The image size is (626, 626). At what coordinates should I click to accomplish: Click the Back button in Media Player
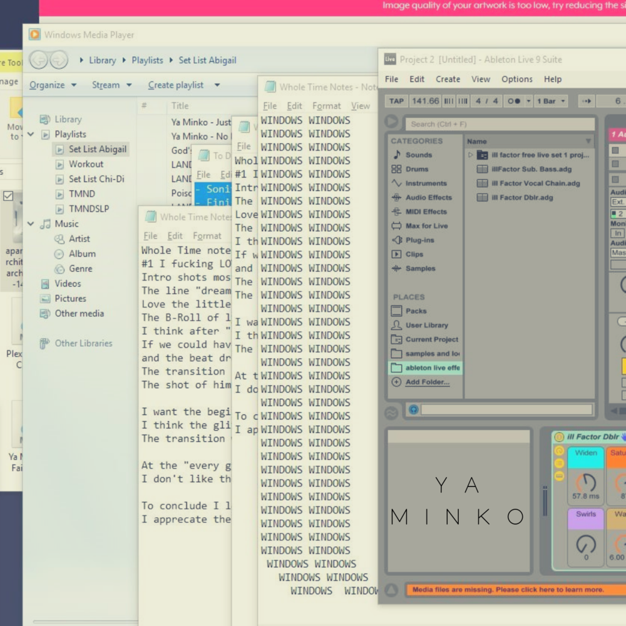(39, 60)
